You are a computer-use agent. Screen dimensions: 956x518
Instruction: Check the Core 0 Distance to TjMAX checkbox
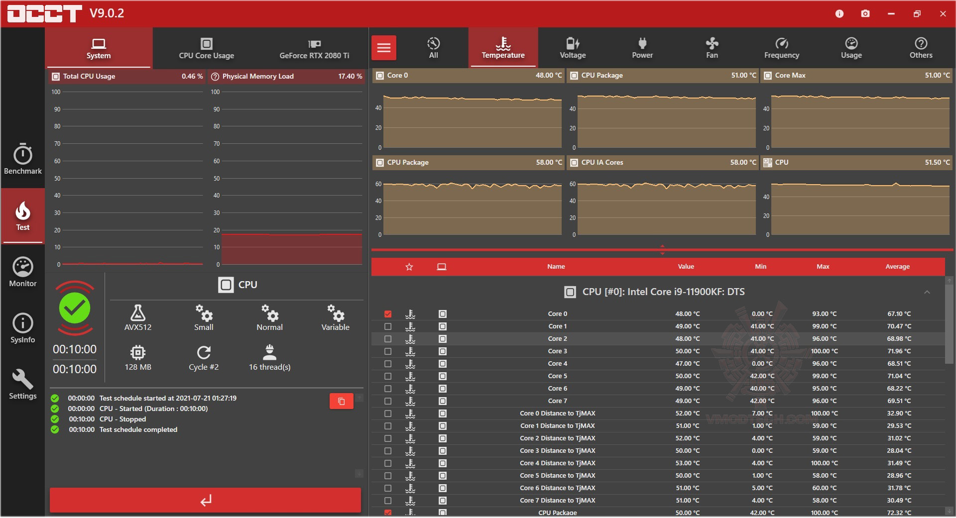(x=388, y=414)
